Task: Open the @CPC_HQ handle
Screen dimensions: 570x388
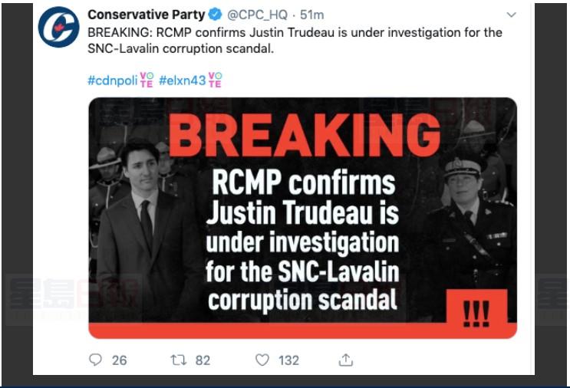Action: pos(257,15)
